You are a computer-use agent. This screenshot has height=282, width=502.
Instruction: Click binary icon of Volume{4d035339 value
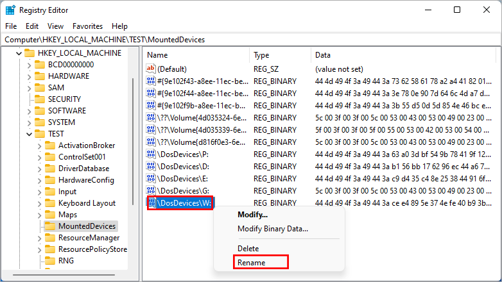pos(151,129)
